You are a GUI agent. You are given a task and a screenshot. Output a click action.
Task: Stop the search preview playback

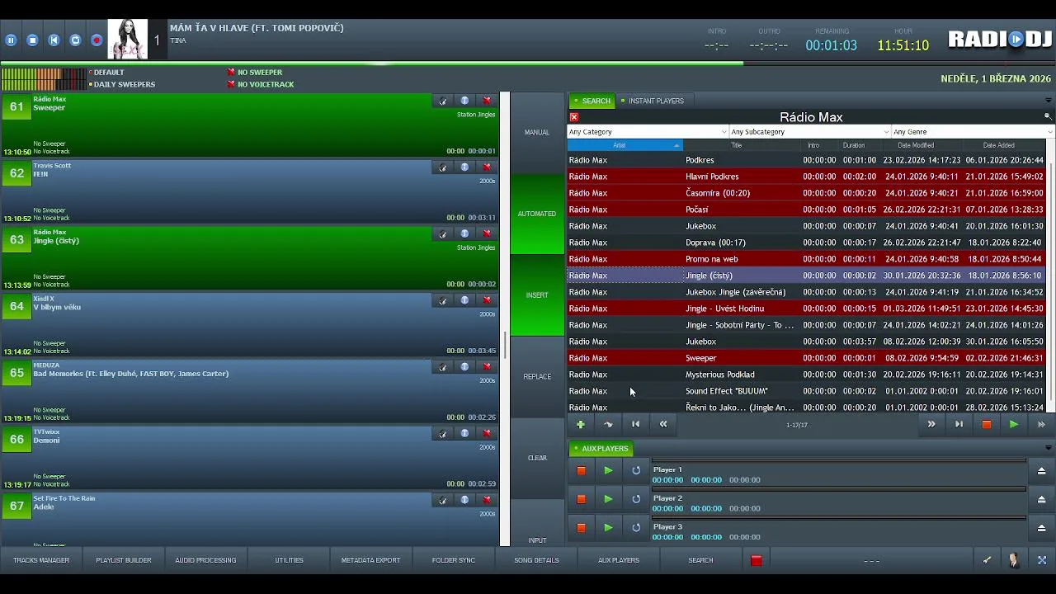click(986, 424)
